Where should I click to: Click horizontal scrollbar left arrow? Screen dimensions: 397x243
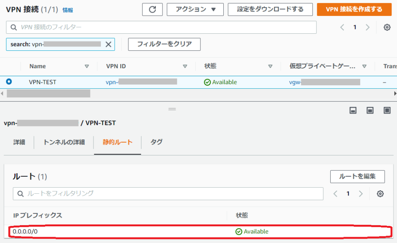(2, 93)
